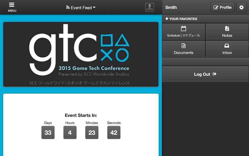This screenshot has height=156, width=249.
Task: Open the hamburger MENU icon
Action: pyautogui.click(x=12, y=7)
